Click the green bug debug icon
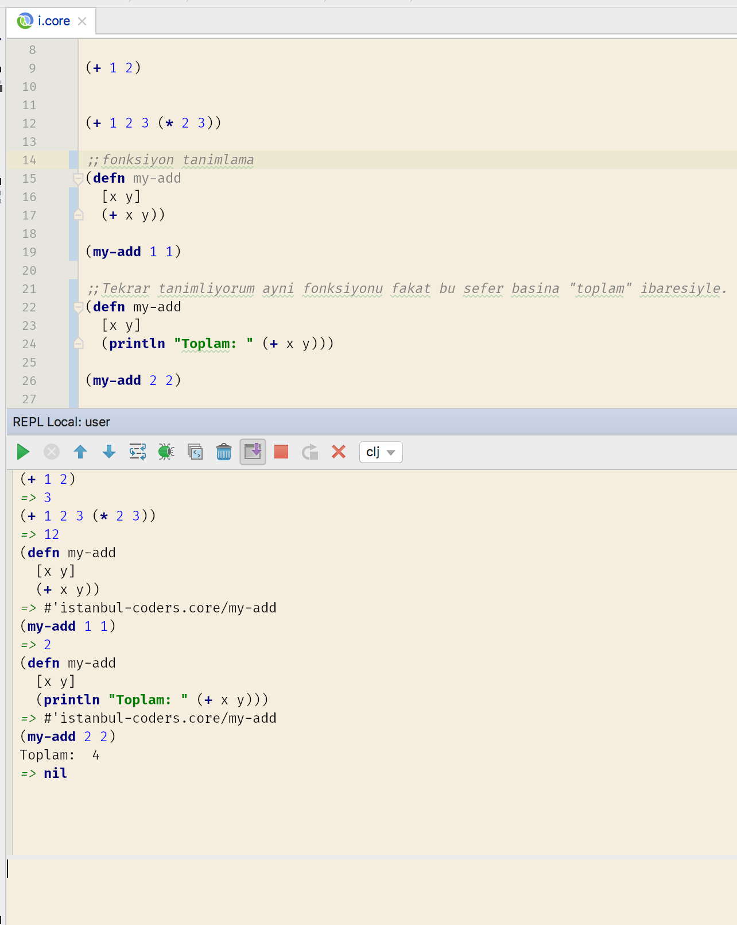737x925 pixels. click(166, 452)
